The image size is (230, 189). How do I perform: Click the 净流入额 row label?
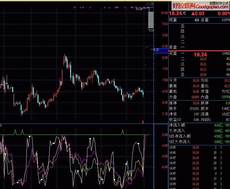click(177, 125)
